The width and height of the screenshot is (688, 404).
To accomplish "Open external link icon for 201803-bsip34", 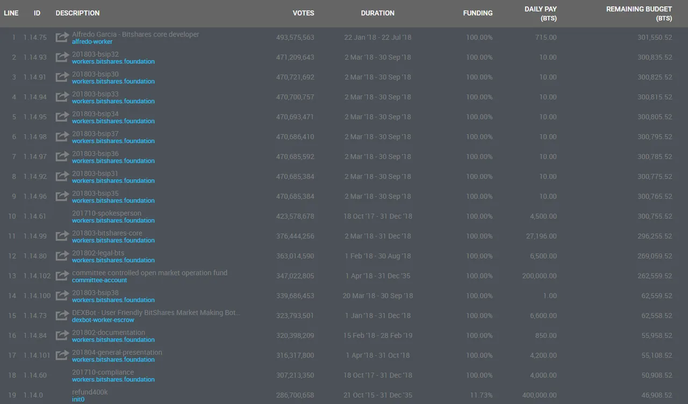I will [x=62, y=117].
